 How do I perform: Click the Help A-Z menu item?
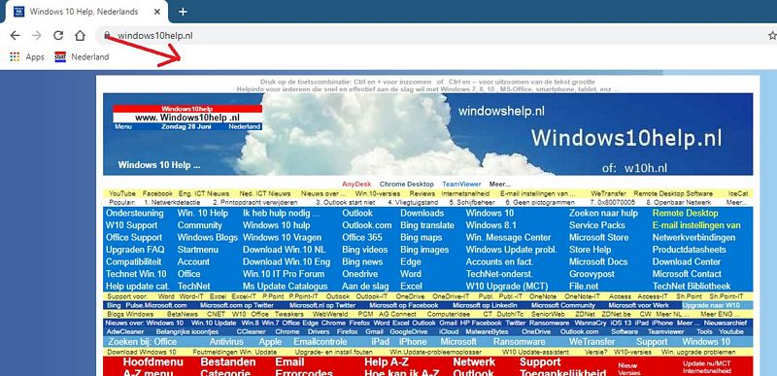click(x=387, y=362)
